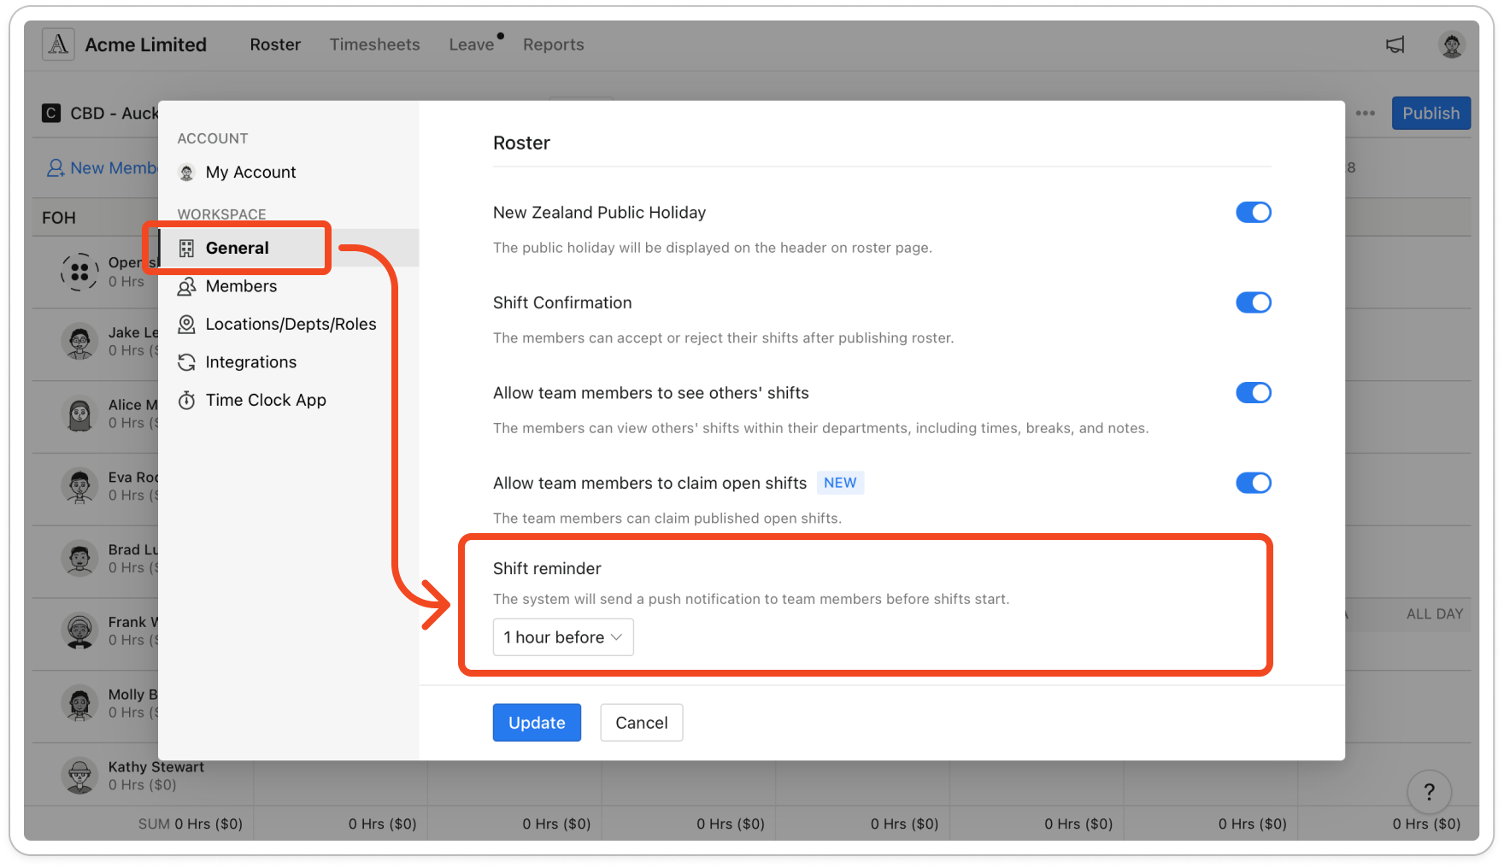
Task: Toggle Allow members to see others' shifts
Action: [x=1253, y=392]
